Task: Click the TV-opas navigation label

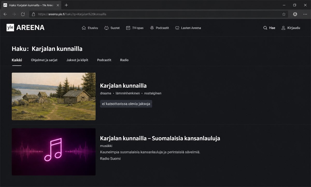Action: pyautogui.click(x=138, y=28)
